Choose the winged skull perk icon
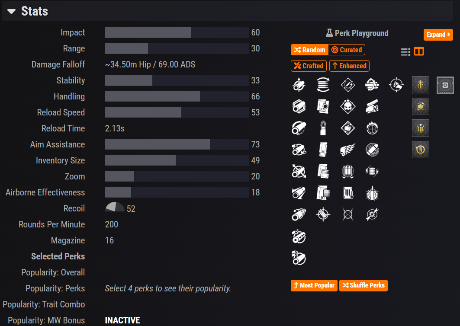The image size is (460, 326). pyautogui.click(x=347, y=150)
